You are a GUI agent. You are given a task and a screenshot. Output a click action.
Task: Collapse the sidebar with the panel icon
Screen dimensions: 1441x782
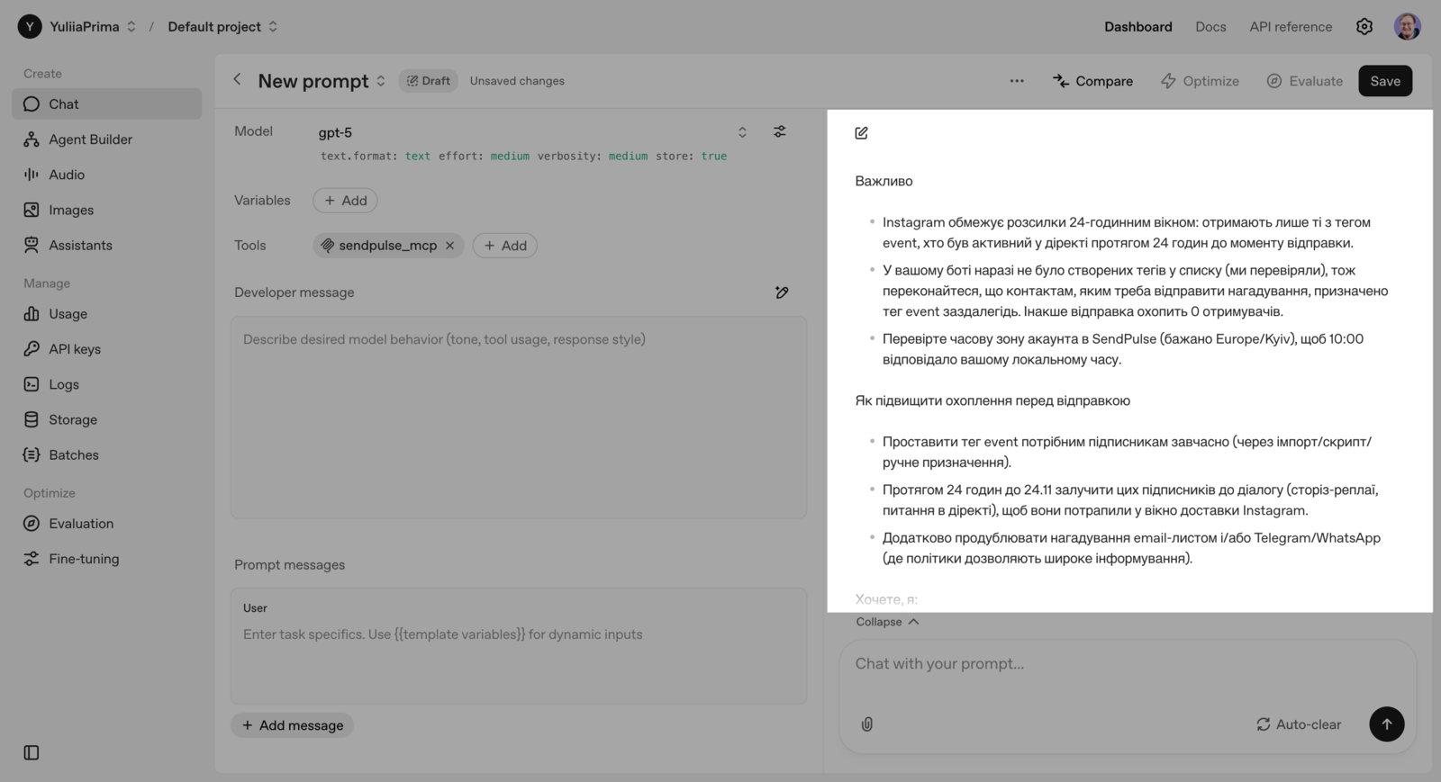point(32,752)
